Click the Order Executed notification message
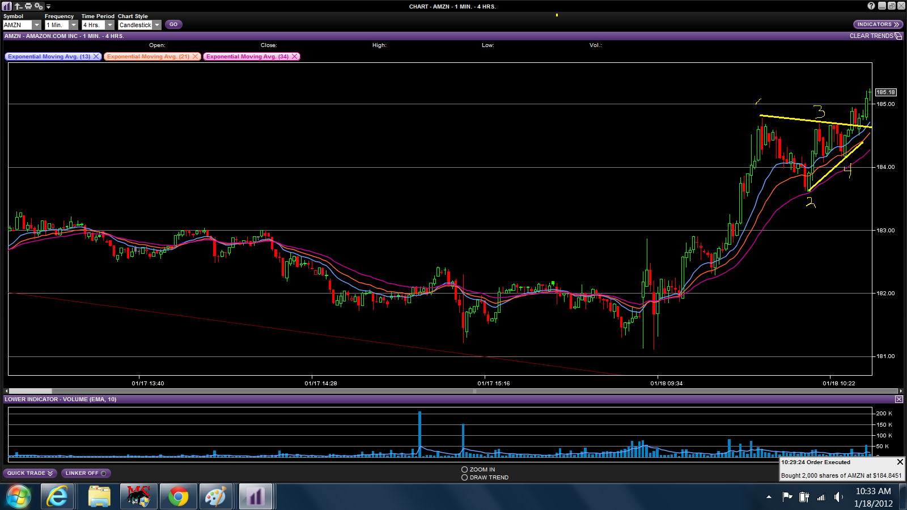Screen dimensions: 907x510 tap(841, 476)
